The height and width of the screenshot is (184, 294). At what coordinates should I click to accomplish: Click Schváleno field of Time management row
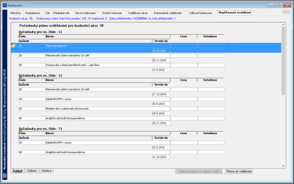coord(211,46)
